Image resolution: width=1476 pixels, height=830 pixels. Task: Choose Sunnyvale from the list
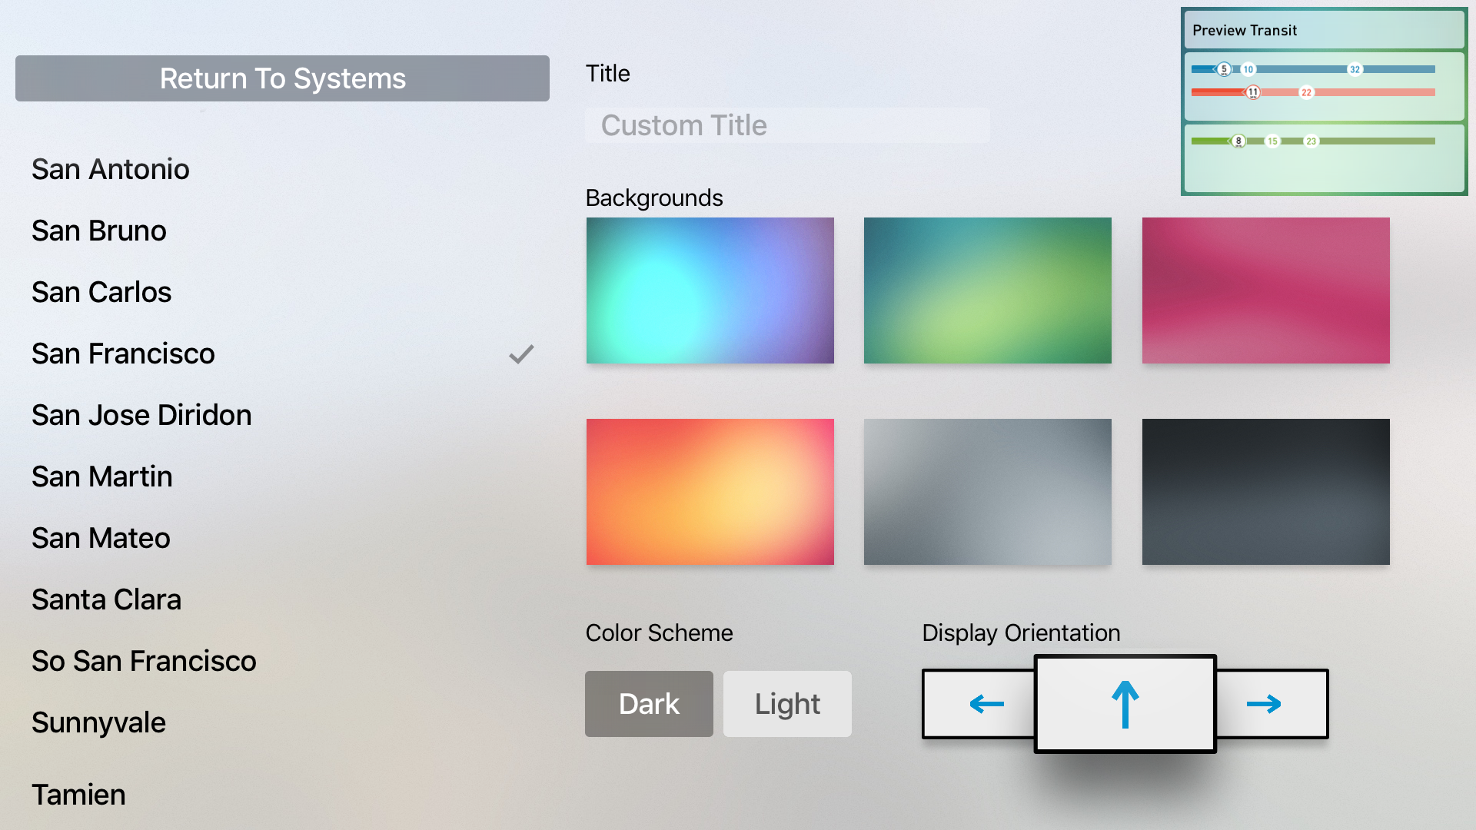click(282, 722)
